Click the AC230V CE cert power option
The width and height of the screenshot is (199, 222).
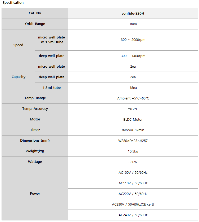133,204
